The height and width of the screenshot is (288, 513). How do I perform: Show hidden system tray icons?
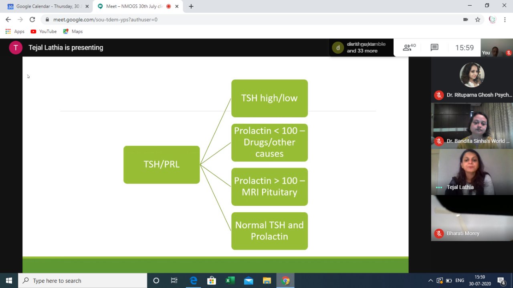[431, 280]
